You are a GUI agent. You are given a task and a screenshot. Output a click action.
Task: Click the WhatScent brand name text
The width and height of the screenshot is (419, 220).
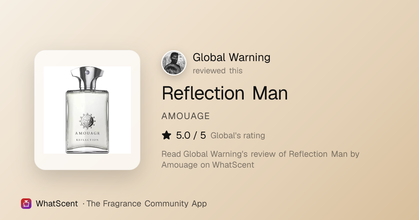coord(57,204)
